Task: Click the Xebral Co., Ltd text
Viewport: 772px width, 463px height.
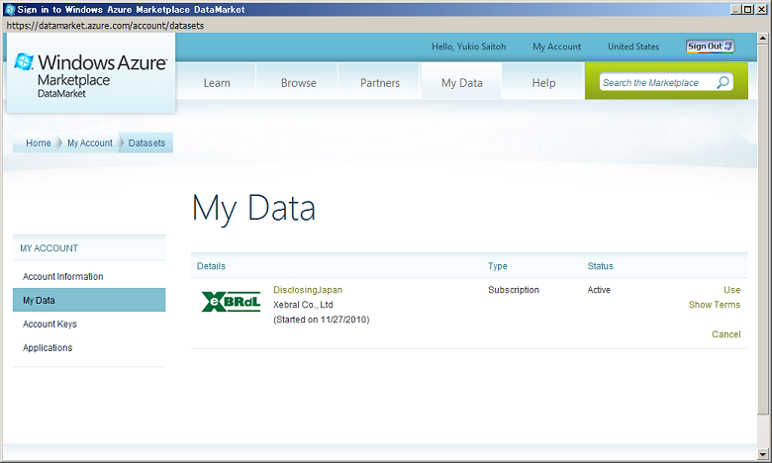Action: click(303, 305)
